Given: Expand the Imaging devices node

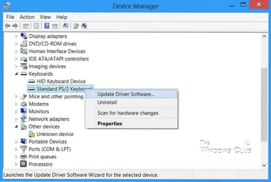Looking at the screenshot, I should click(x=16, y=66).
